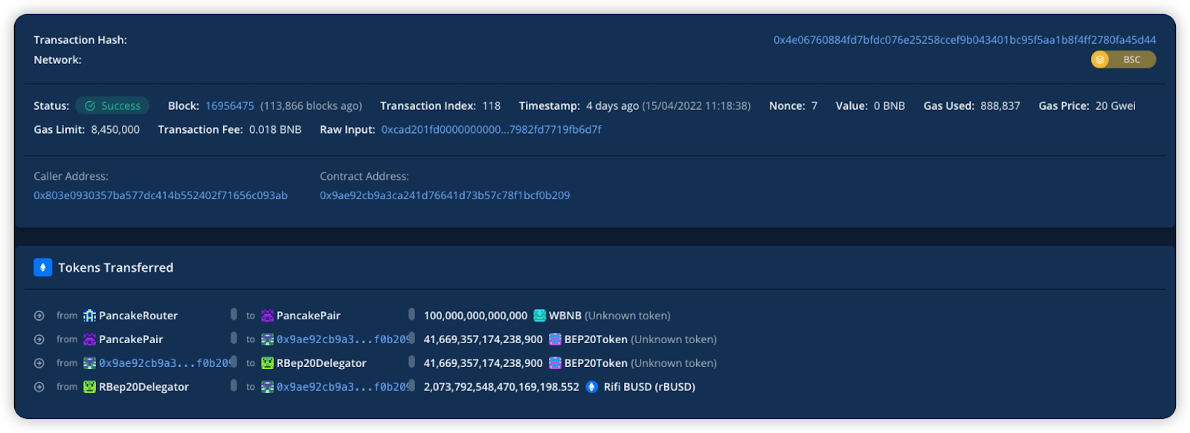Expand the PancakeRouter to PancakePair transfer row
Screen dimensions: 1190x433
click(x=39, y=316)
